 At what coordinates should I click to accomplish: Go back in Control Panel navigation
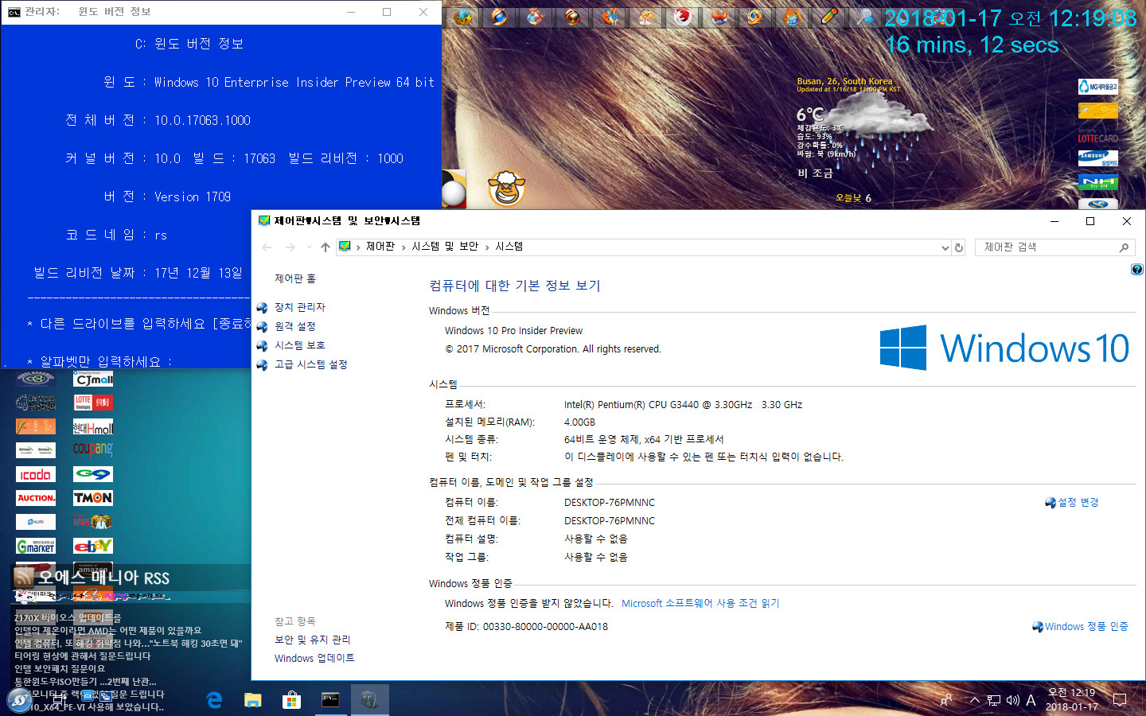pyautogui.click(x=267, y=247)
